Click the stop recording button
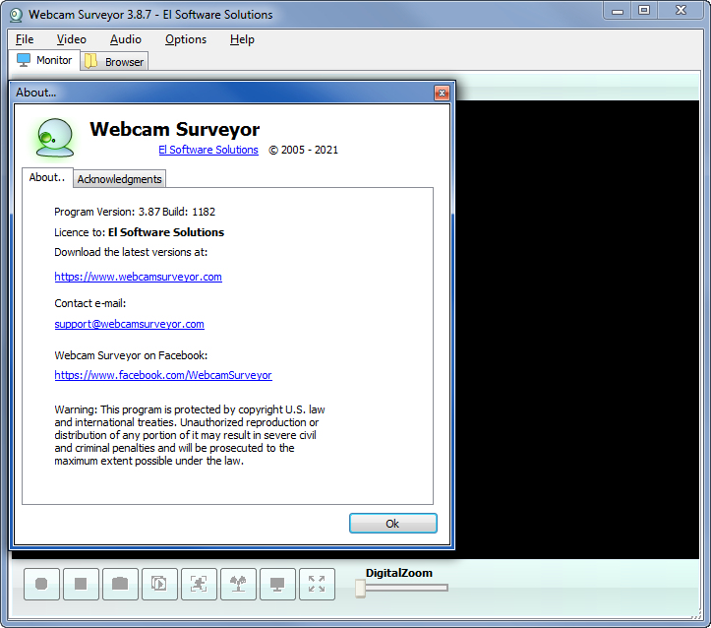 (x=81, y=584)
